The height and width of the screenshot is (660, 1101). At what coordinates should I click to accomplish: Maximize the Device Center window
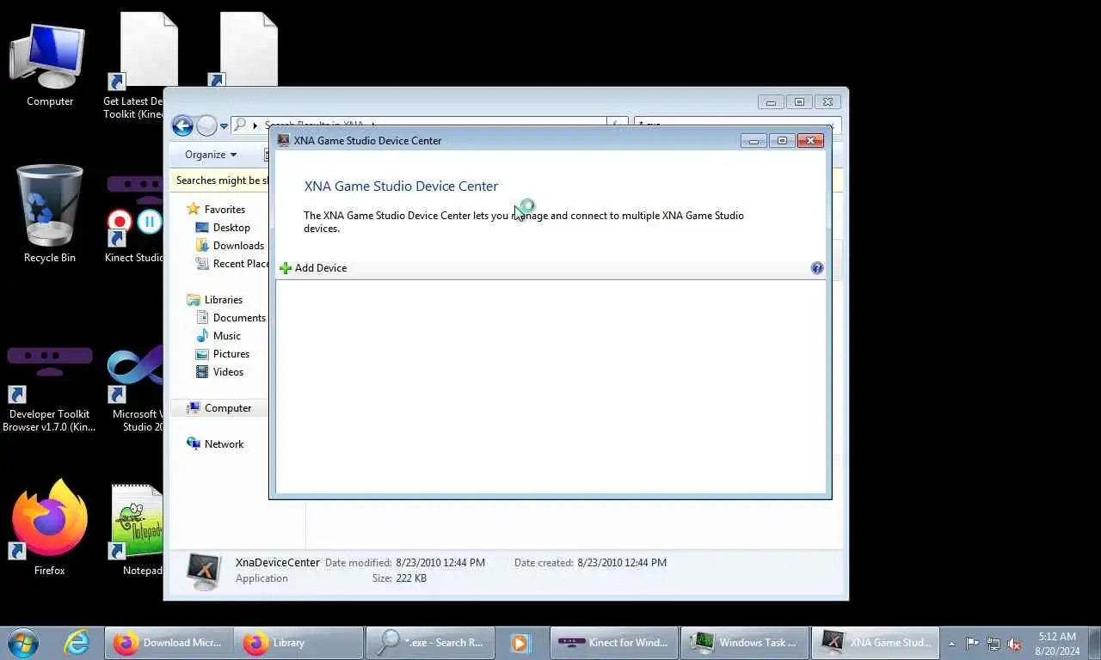click(782, 140)
